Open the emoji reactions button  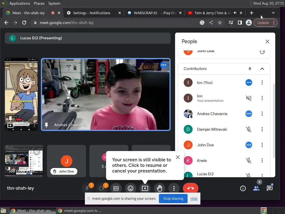130,188
